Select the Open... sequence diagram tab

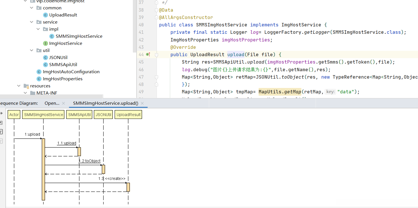point(52,103)
